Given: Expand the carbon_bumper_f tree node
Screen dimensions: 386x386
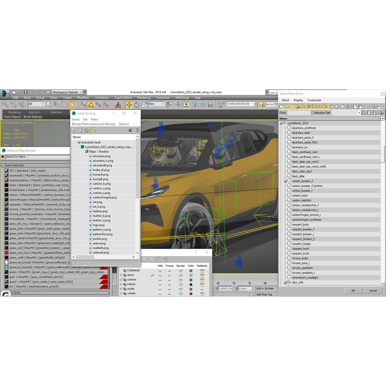Looking at the screenshot, I should (285, 181).
